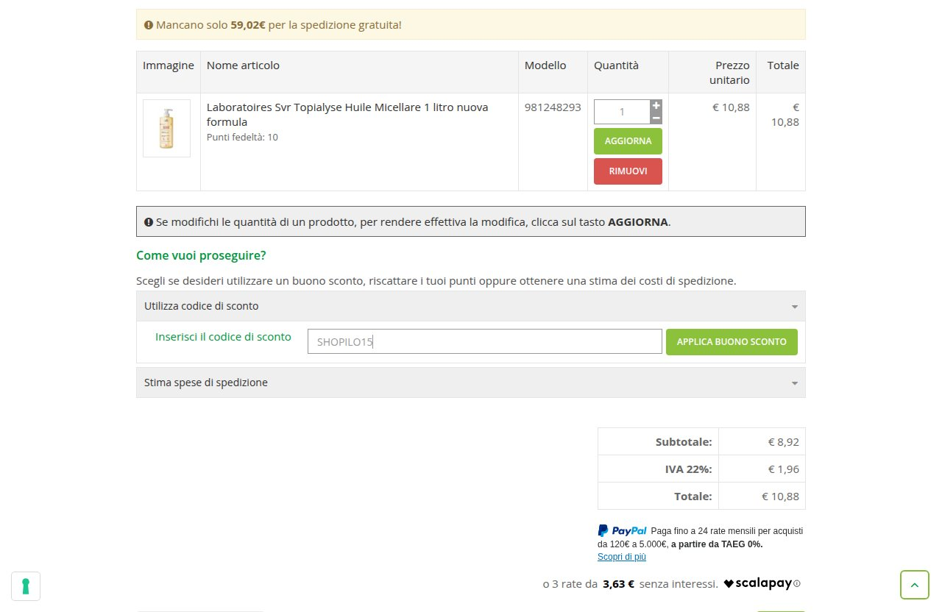Click the IVA 22% value € 1,96

pos(784,469)
